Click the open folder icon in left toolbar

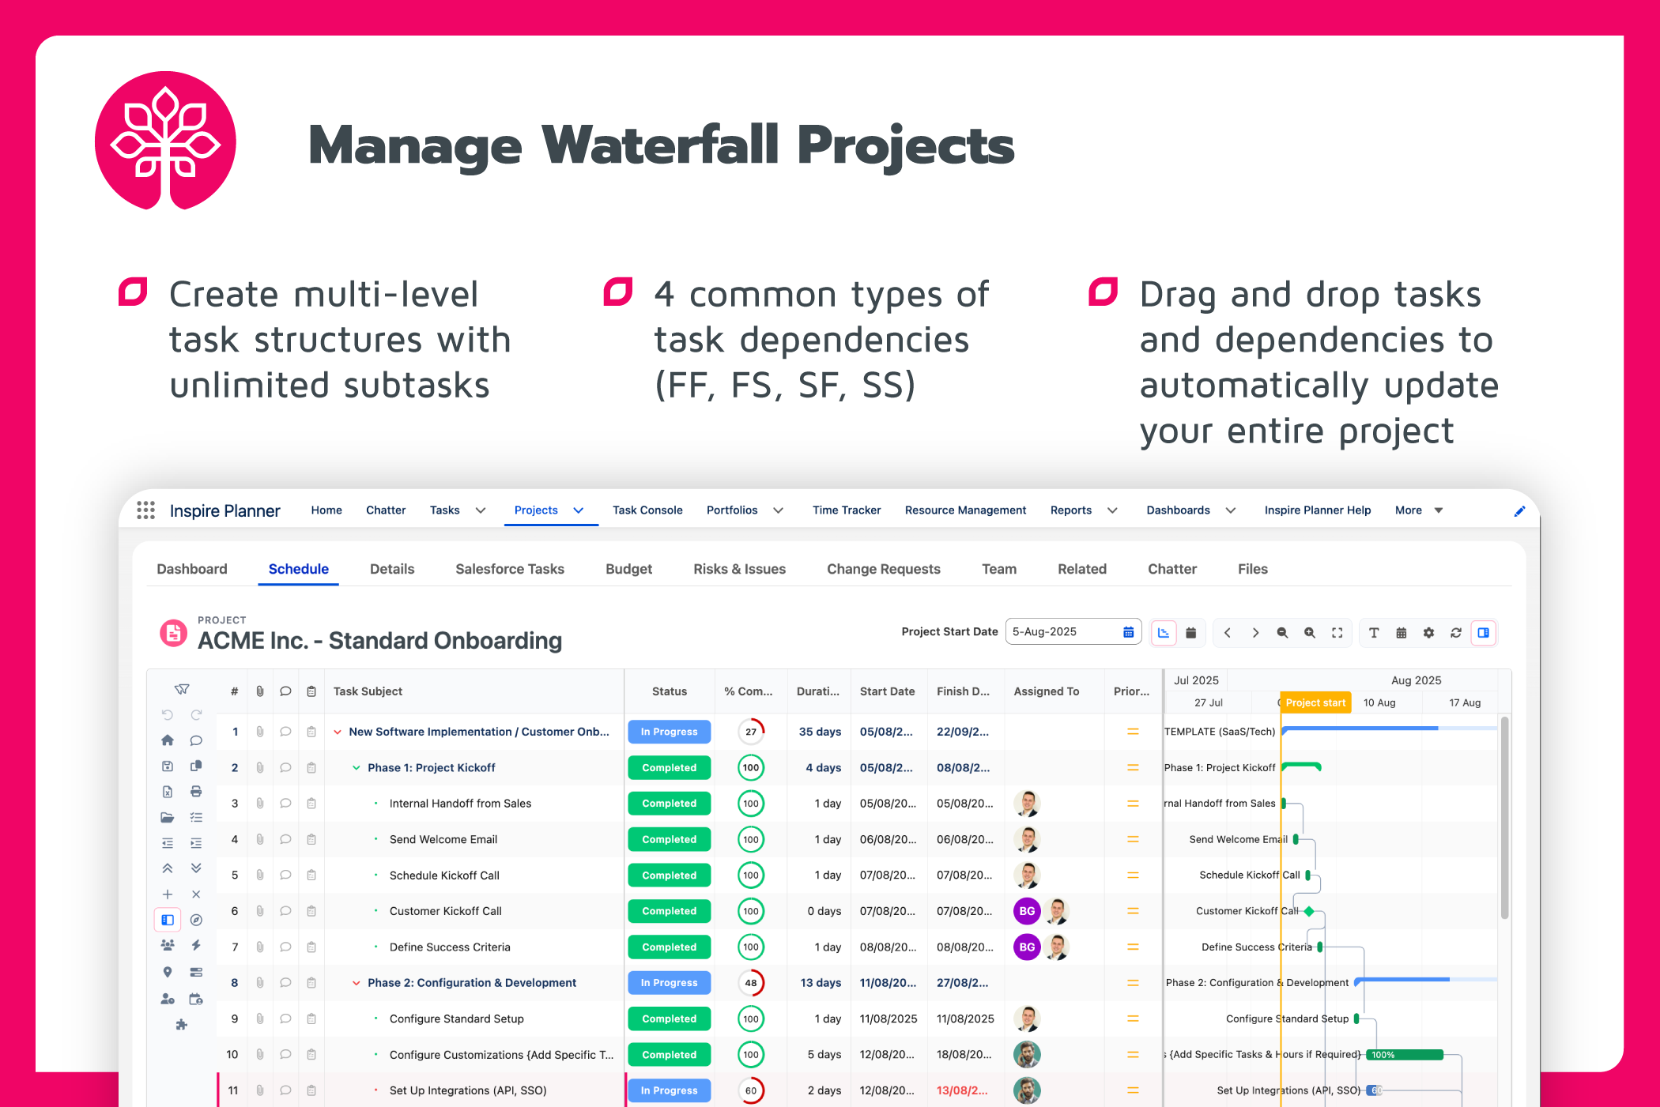pos(168,818)
